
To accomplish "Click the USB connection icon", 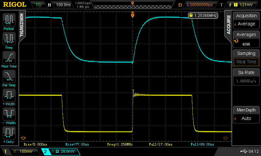I will 244,151.
